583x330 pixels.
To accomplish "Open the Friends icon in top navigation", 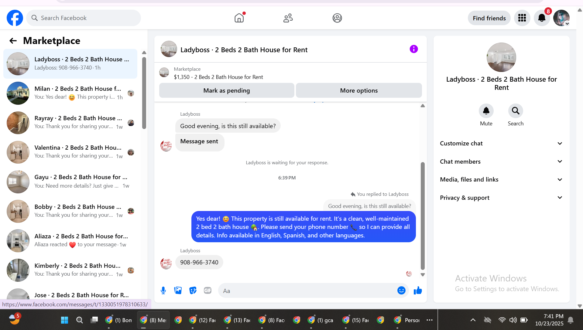I will coord(288,18).
